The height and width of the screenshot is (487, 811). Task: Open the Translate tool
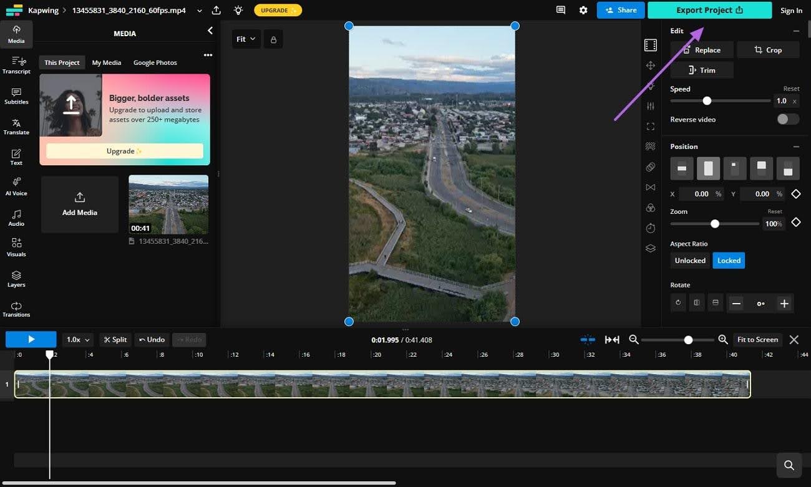pos(16,126)
